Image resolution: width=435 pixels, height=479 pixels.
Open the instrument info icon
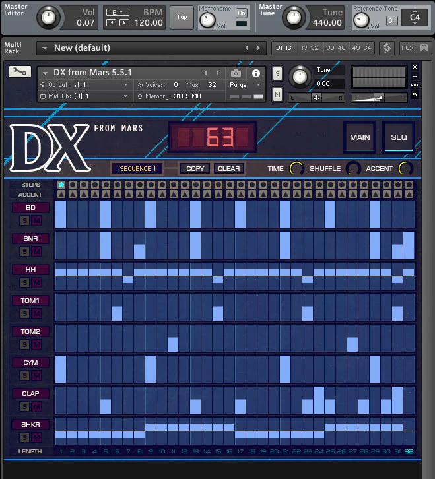pos(256,73)
